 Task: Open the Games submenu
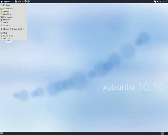click(14, 12)
